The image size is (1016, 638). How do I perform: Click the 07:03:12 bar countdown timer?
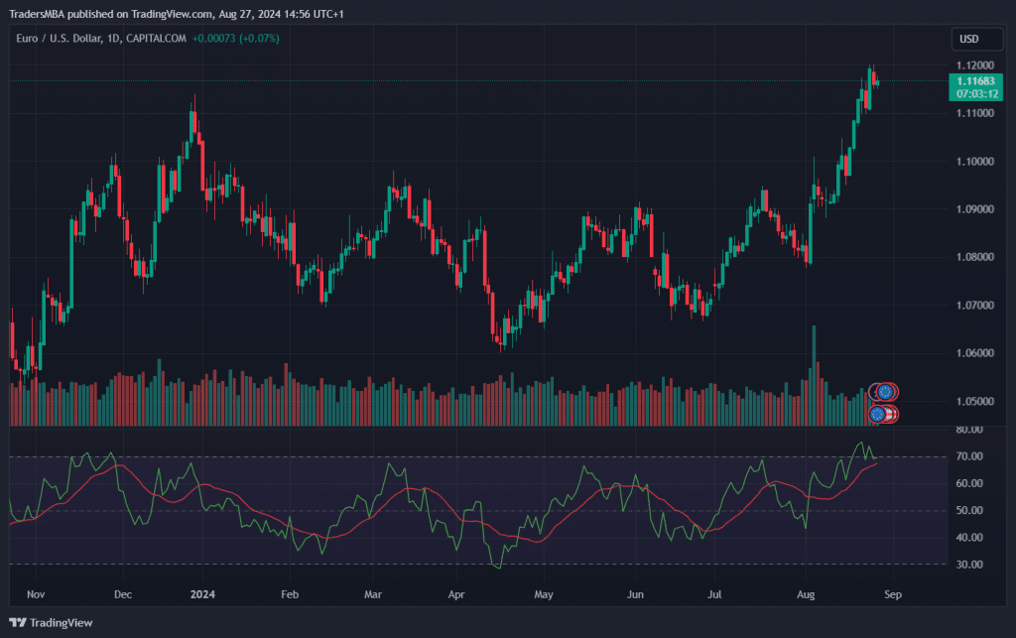(x=974, y=93)
